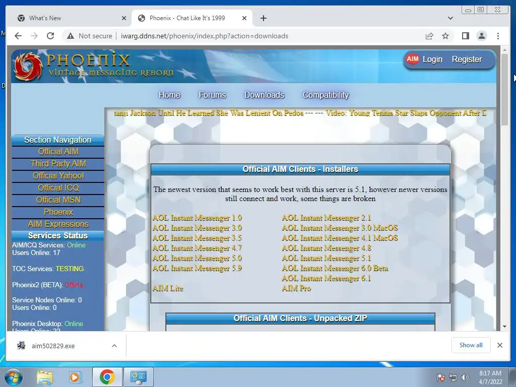Viewport: 516px width, 387px height.
Task: Download AOL Instant Messenger 3.5
Action: tap(197, 238)
